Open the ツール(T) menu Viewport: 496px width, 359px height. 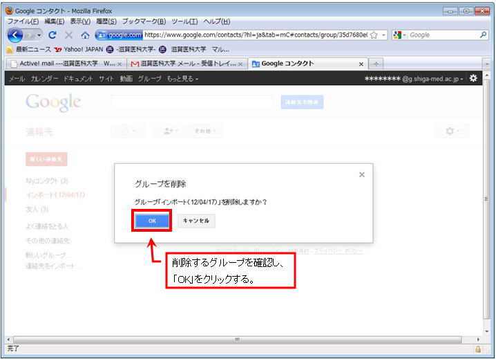[184, 21]
